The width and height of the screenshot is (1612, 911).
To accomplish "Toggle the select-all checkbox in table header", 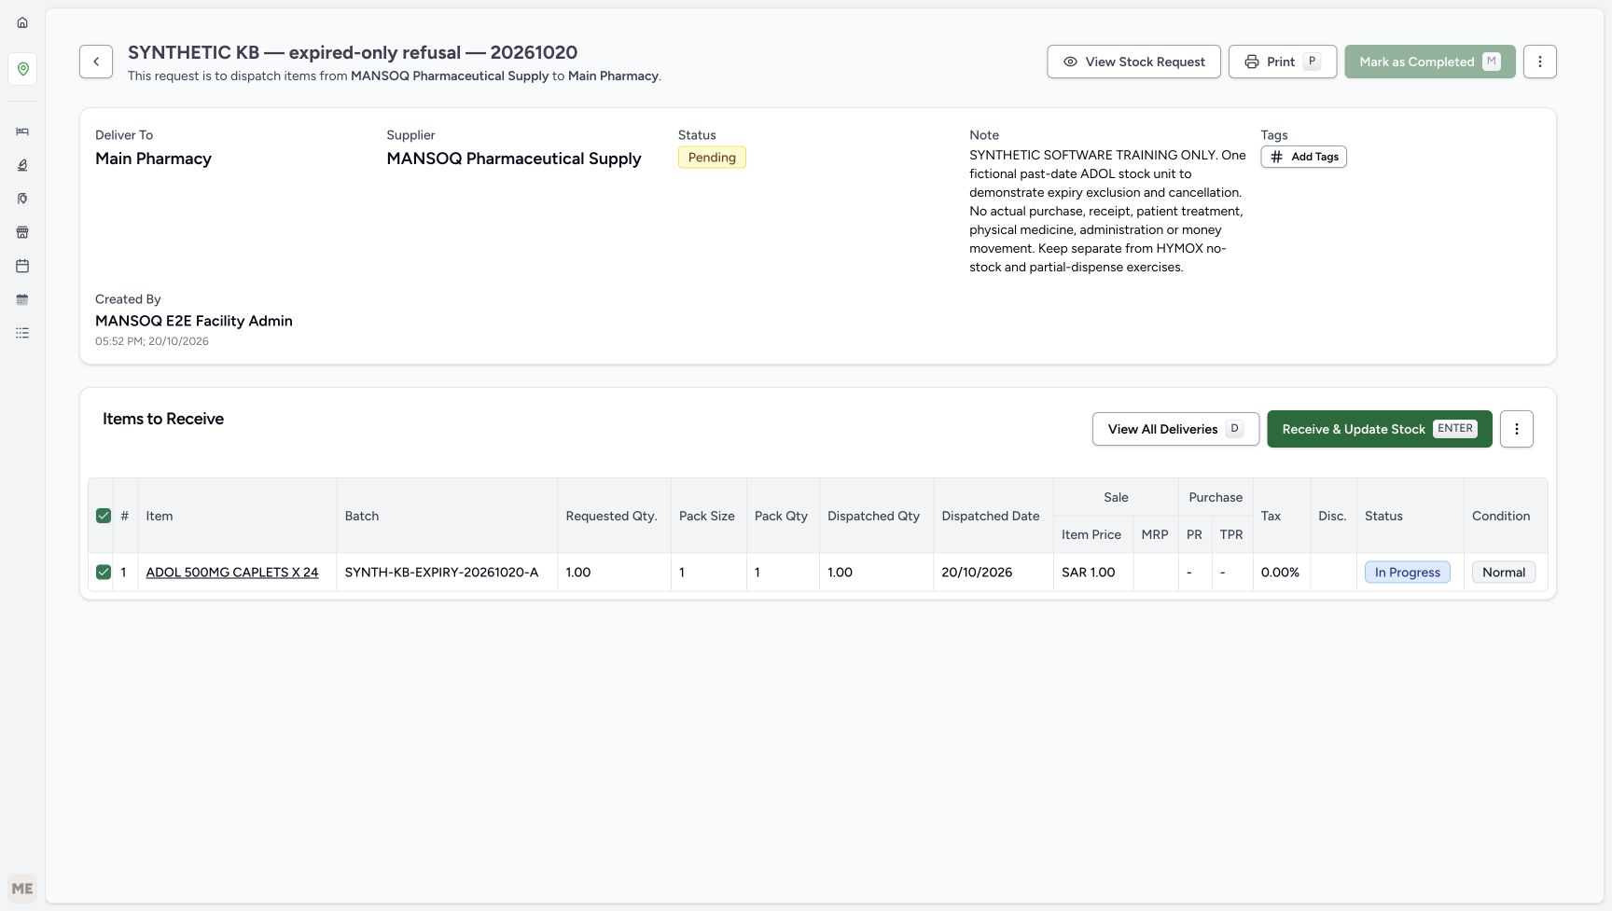I will tap(104, 516).
